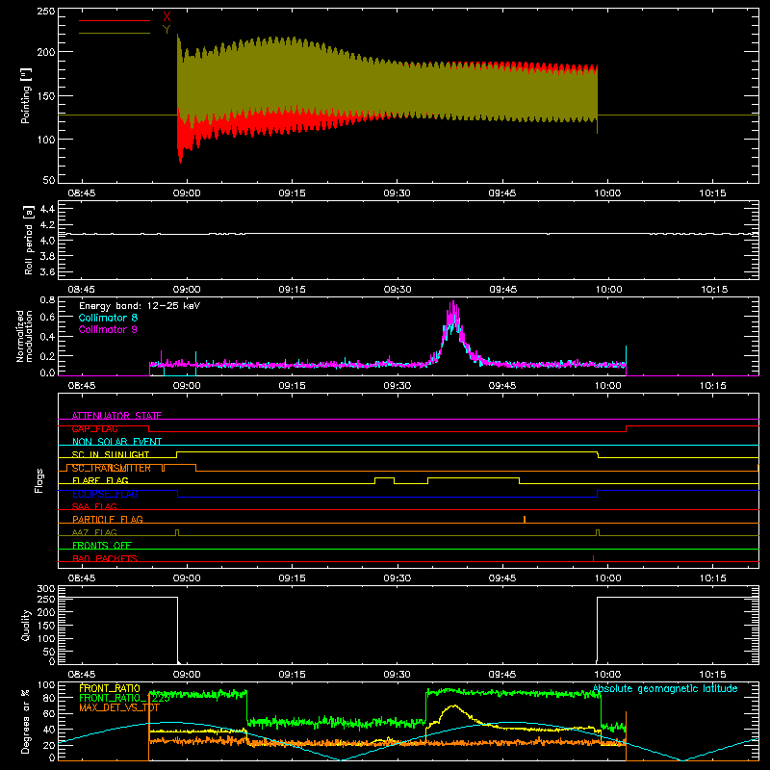Click the Energy band: 12-25 keV text

point(140,306)
